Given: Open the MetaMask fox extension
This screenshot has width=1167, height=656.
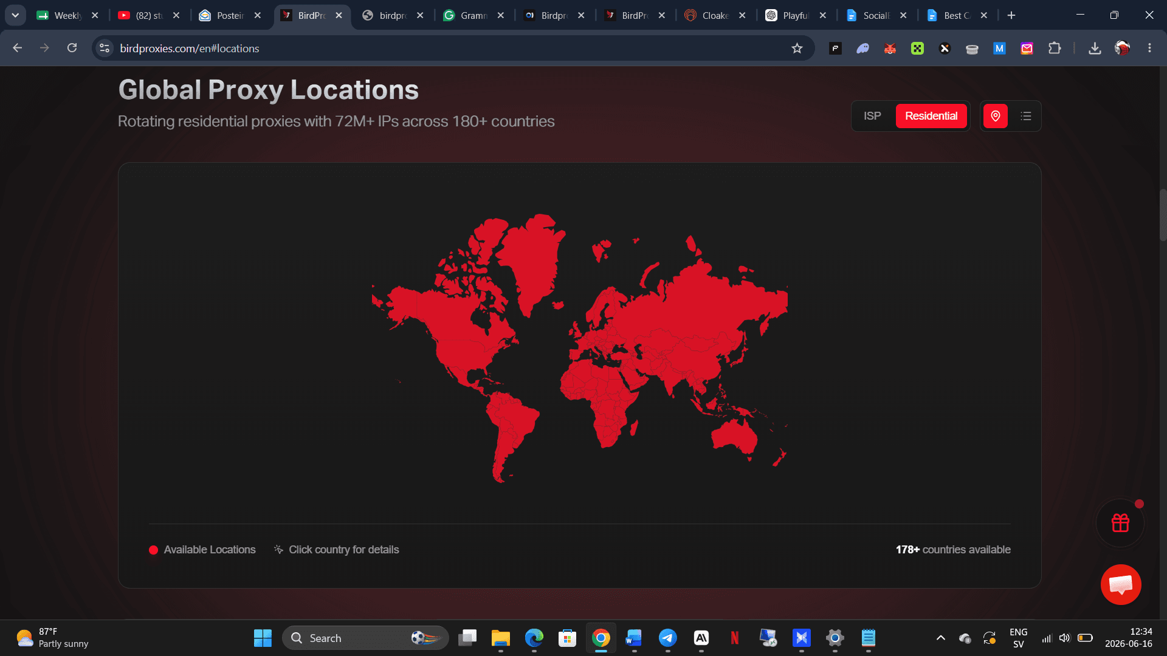Looking at the screenshot, I should [890, 48].
